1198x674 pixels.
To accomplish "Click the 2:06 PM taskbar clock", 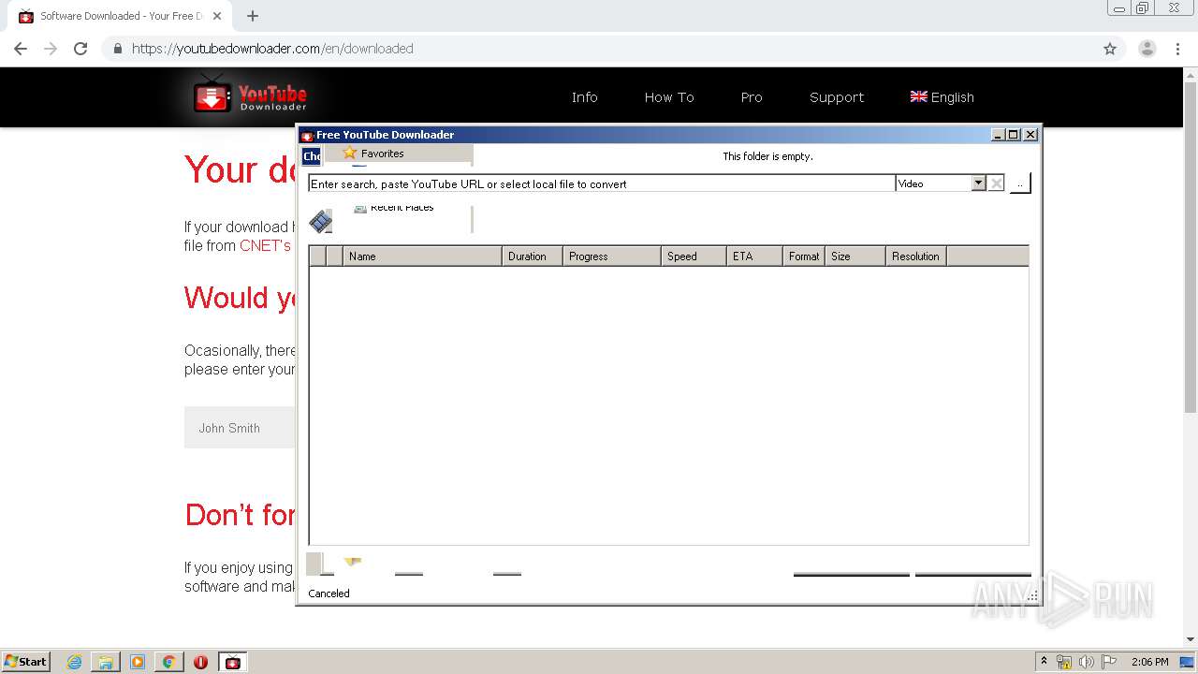I will 1149,662.
